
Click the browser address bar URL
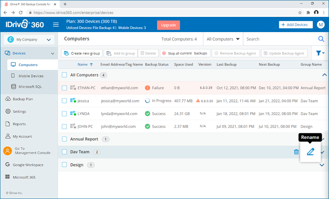(74, 13)
